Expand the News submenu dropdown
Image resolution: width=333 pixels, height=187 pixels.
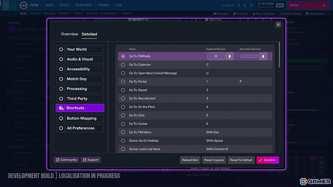(79, 13)
